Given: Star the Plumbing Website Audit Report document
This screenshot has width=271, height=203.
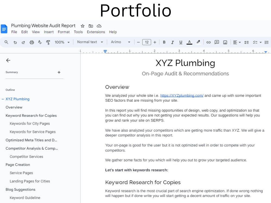Looking at the screenshot, I should [x=83, y=26].
